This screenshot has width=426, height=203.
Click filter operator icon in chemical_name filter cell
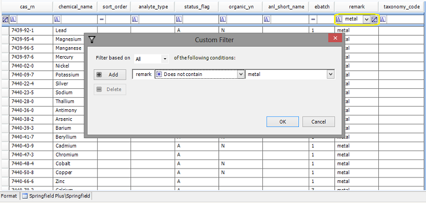click(x=57, y=19)
